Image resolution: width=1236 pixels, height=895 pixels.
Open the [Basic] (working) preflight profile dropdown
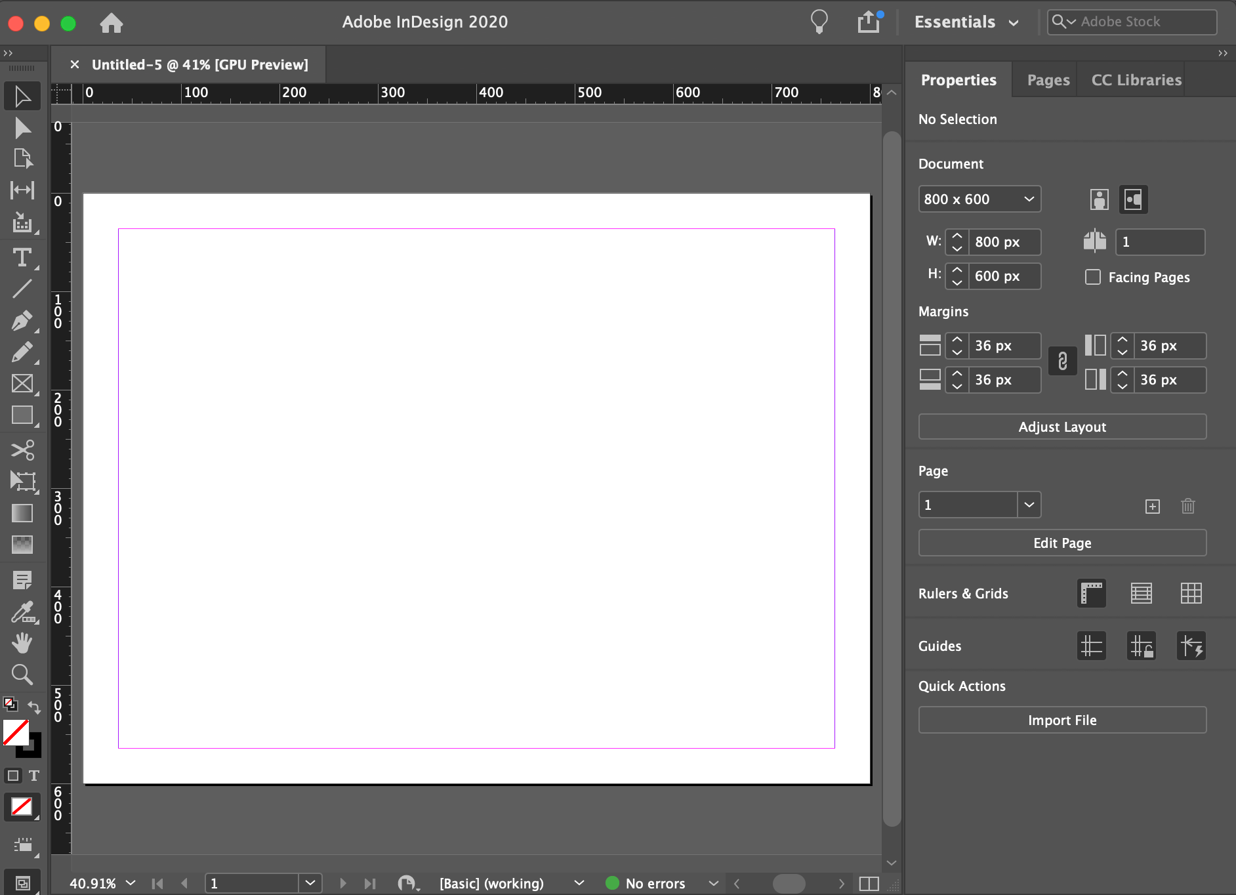[579, 883]
